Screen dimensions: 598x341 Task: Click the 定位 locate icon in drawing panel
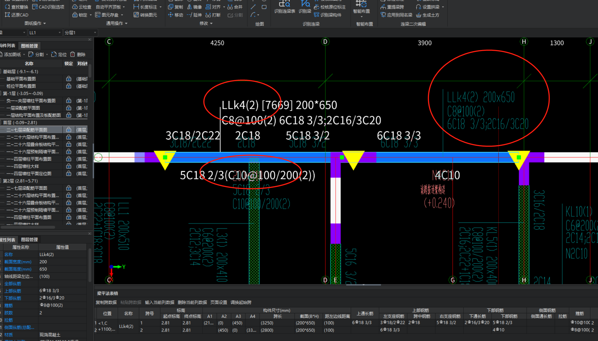coord(54,54)
